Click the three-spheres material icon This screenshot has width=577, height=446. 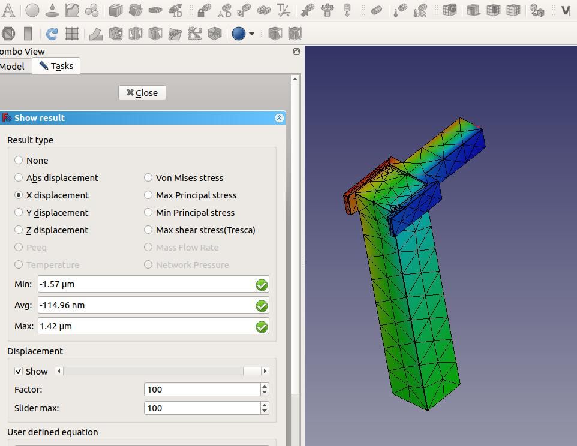92,10
